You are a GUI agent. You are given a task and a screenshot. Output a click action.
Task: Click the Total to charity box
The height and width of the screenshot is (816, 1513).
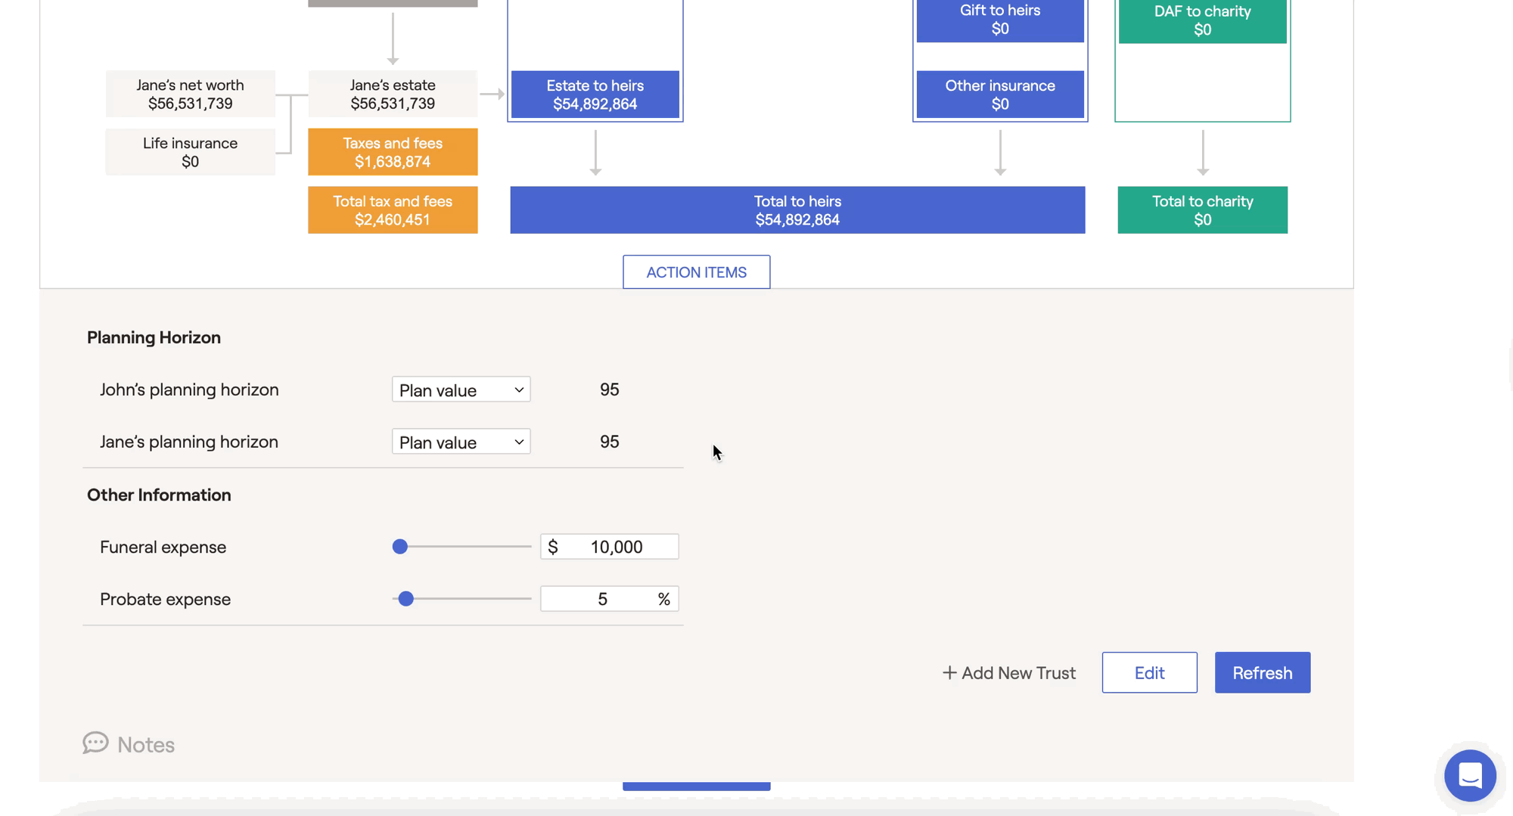click(1202, 210)
